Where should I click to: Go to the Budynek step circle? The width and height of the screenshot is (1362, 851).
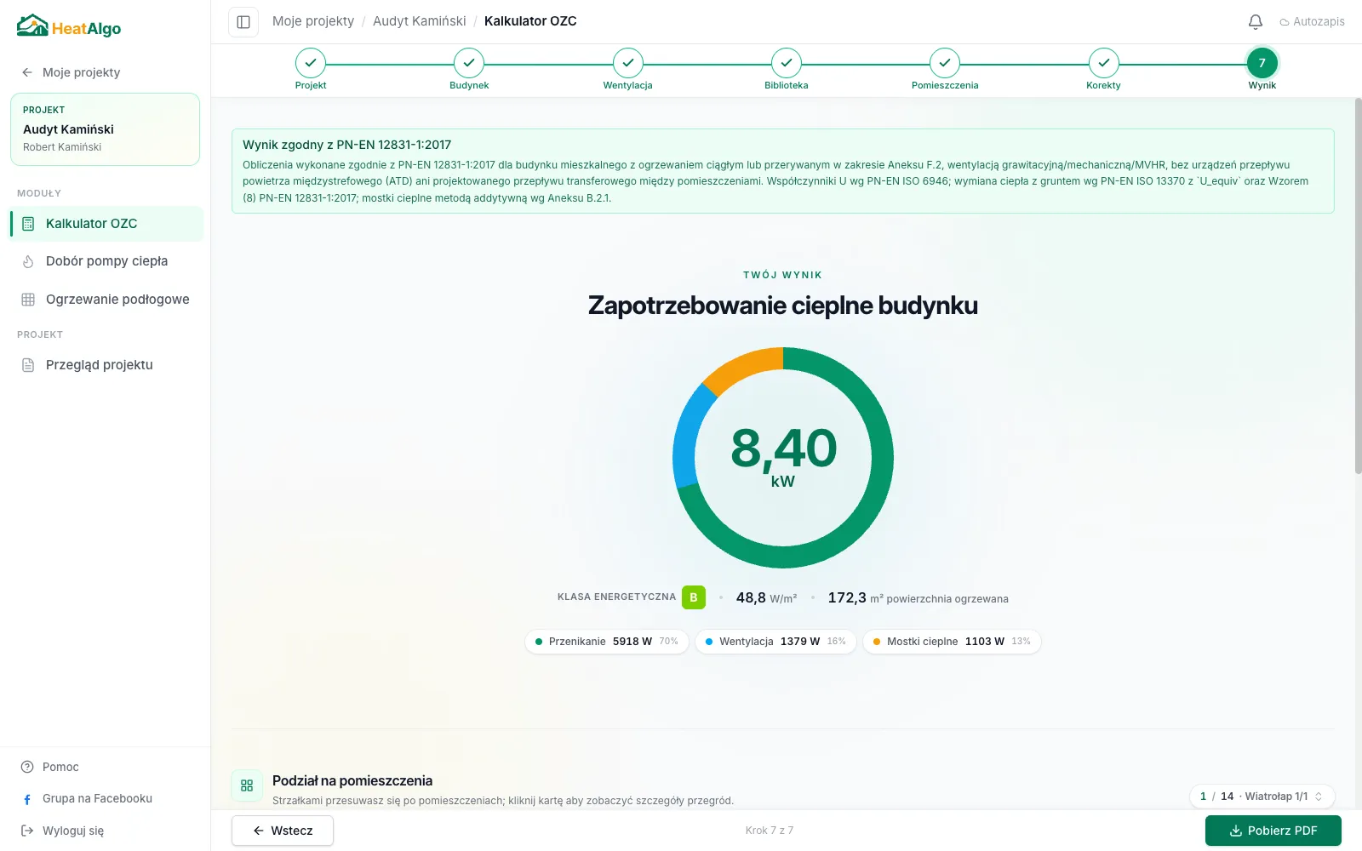pyautogui.click(x=469, y=63)
